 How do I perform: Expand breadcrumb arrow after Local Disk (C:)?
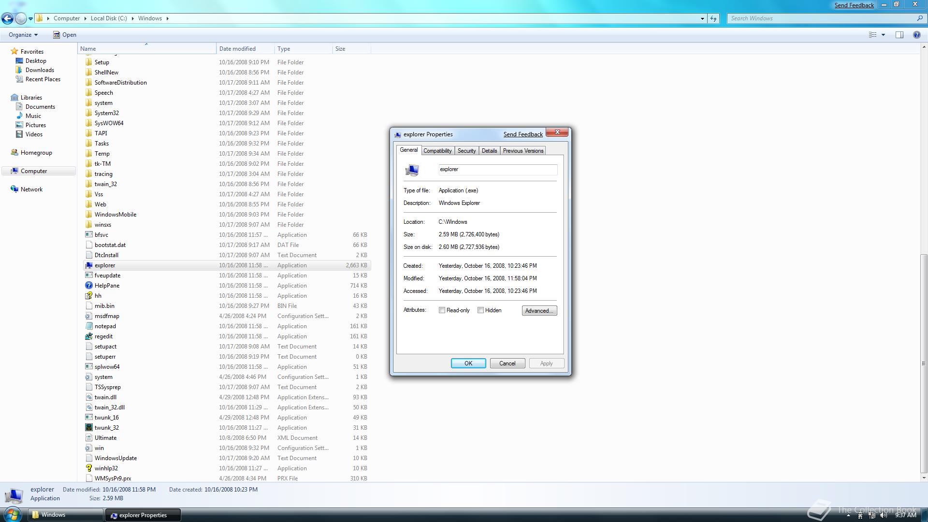tap(132, 18)
